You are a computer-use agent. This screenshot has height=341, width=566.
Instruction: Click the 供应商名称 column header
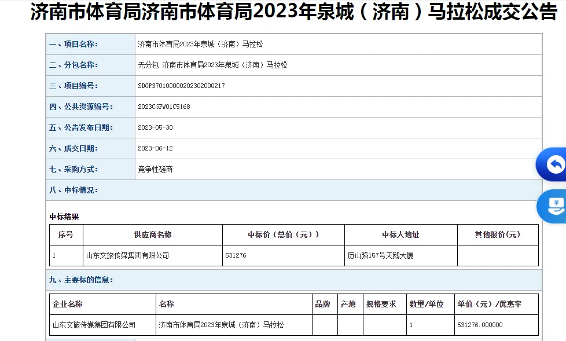point(153,234)
